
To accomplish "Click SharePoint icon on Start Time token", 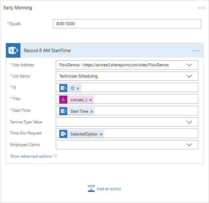I will tap(63, 111).
